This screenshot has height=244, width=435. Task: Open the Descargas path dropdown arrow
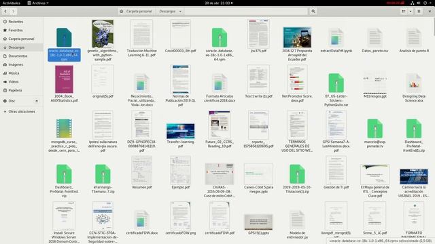pyautogui.click(x=180, y=12)
